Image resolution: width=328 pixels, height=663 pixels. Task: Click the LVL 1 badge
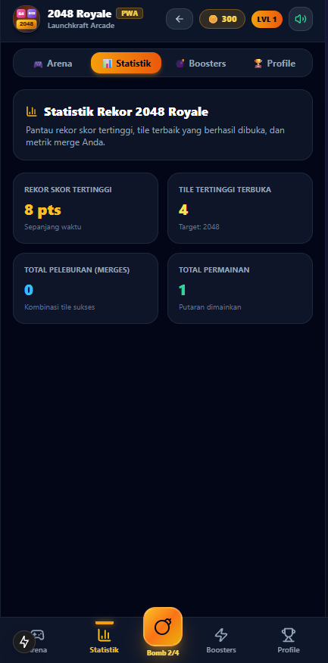click(x=267, y=19)
